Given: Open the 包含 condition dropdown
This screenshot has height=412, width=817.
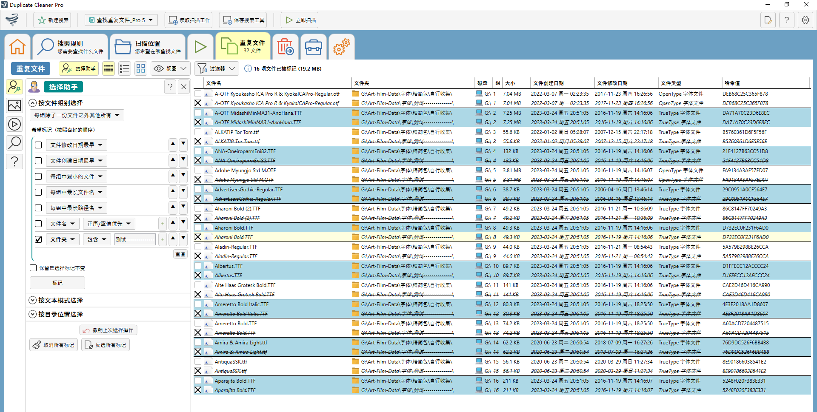Looking at the screenshot, I should point(97,239).
